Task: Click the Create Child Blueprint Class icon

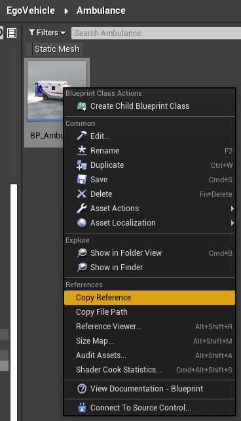Action: pyautogui.click(x=82, y=106)
